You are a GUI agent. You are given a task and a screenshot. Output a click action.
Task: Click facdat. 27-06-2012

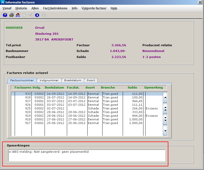77,119
